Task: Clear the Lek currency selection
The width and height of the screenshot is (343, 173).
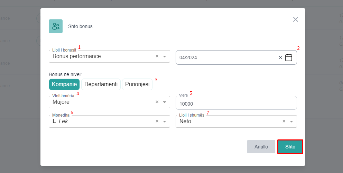Action: 157,121
